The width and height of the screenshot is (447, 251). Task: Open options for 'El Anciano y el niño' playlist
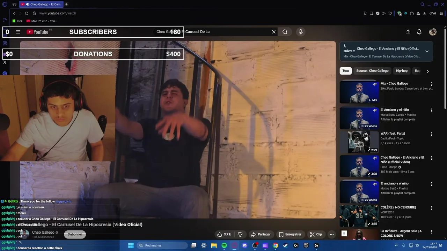click(x=431, y=110)
